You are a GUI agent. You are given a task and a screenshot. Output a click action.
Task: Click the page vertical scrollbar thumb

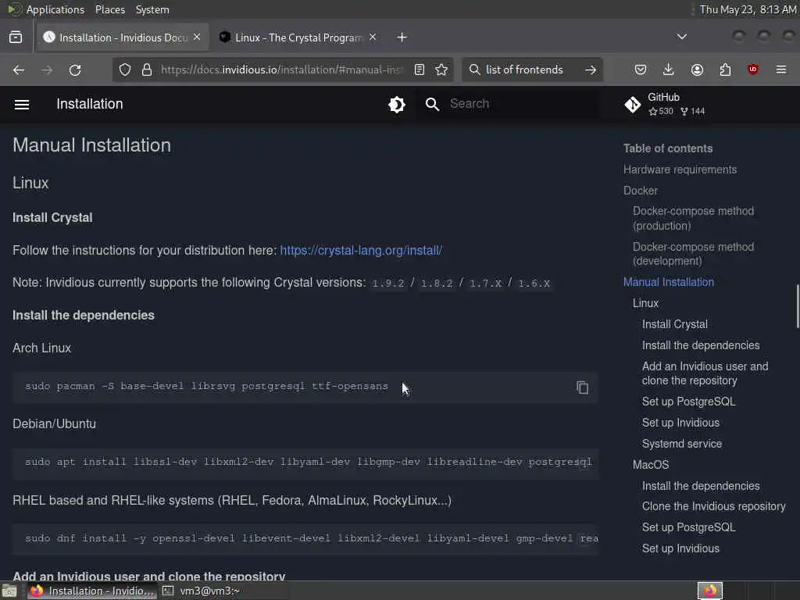[798, 306]
